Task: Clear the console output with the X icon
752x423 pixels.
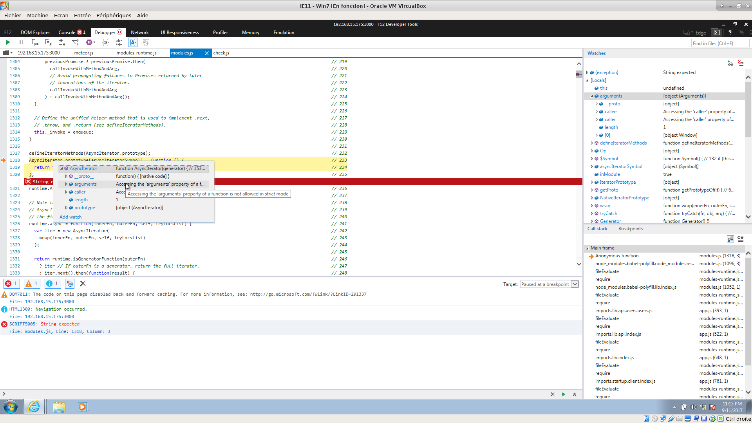Action: (x=83, y=283)
